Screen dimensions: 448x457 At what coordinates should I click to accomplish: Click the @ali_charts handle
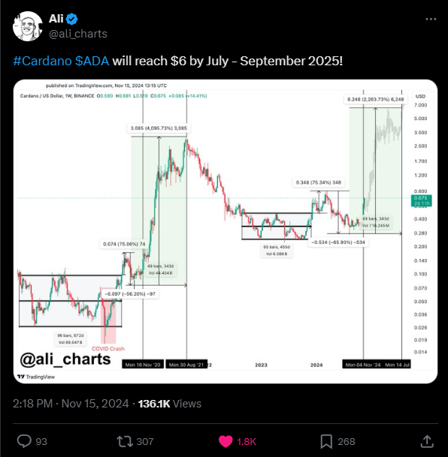(78, 34)
